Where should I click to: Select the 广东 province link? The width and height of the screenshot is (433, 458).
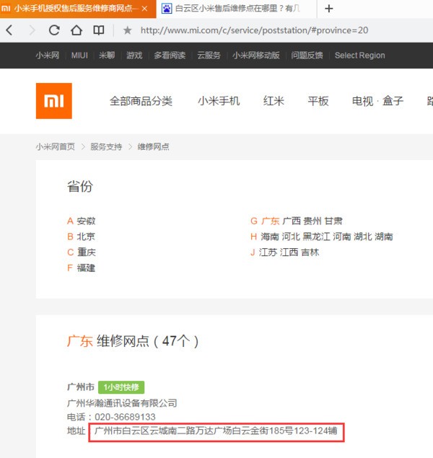(x=270, y=221)
